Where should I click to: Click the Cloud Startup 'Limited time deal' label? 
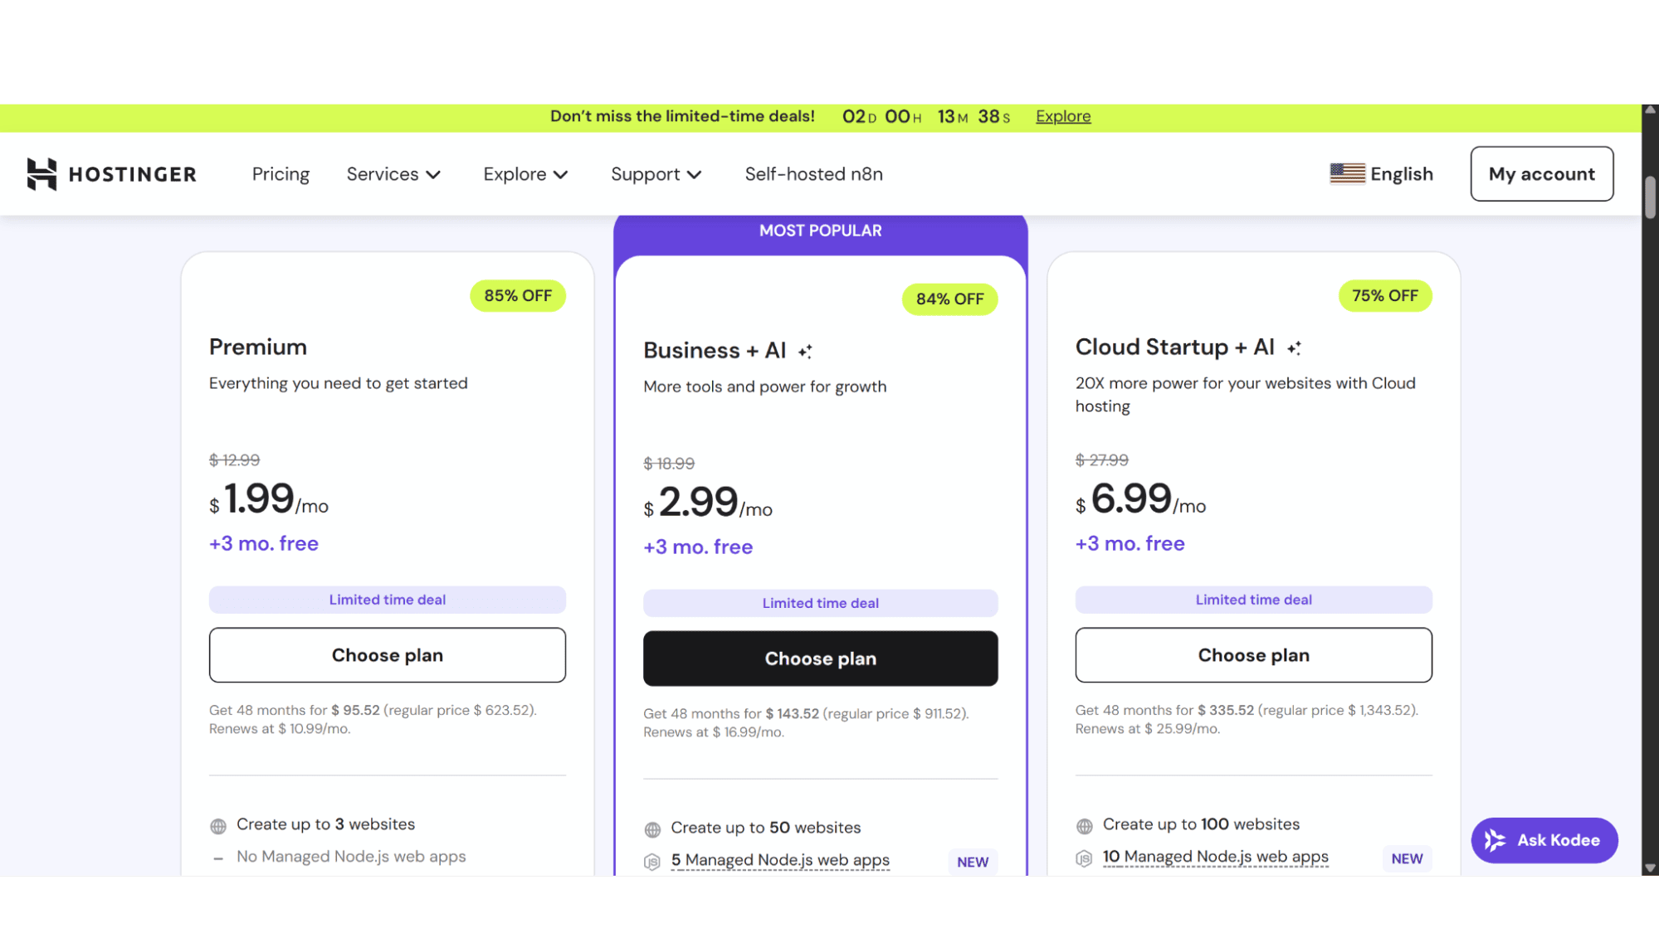[1253, 600]
